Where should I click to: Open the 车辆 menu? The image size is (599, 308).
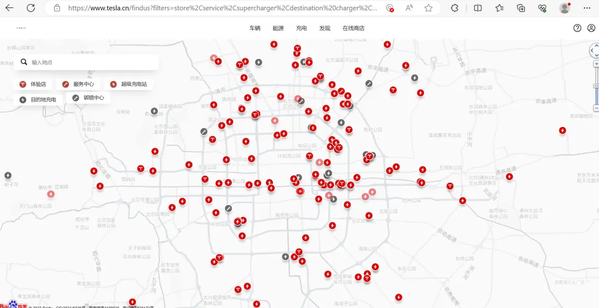pos(255,28)
